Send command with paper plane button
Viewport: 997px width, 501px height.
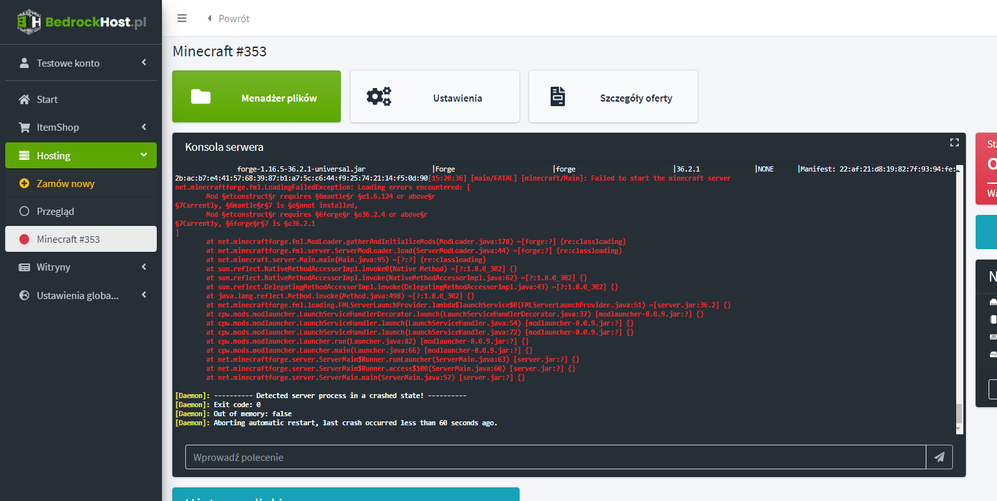(939, 457)
